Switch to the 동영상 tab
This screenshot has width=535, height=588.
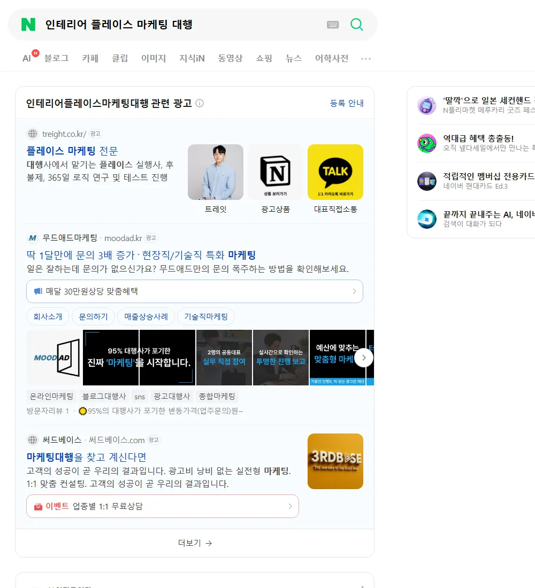click(x=231, y=58)
